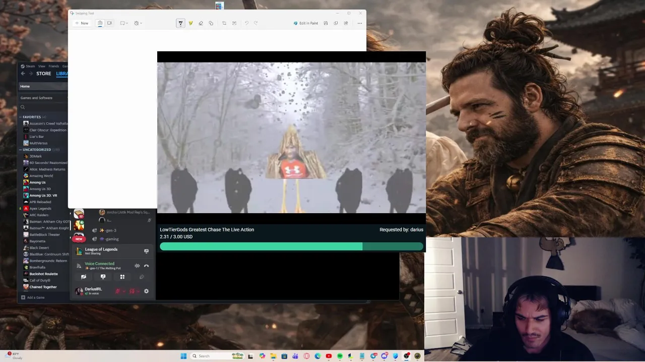The width and height of the screenshot is (645, 362).
Task: Click the Save icon in Snipping Tool
Action: tap(326, 23)
